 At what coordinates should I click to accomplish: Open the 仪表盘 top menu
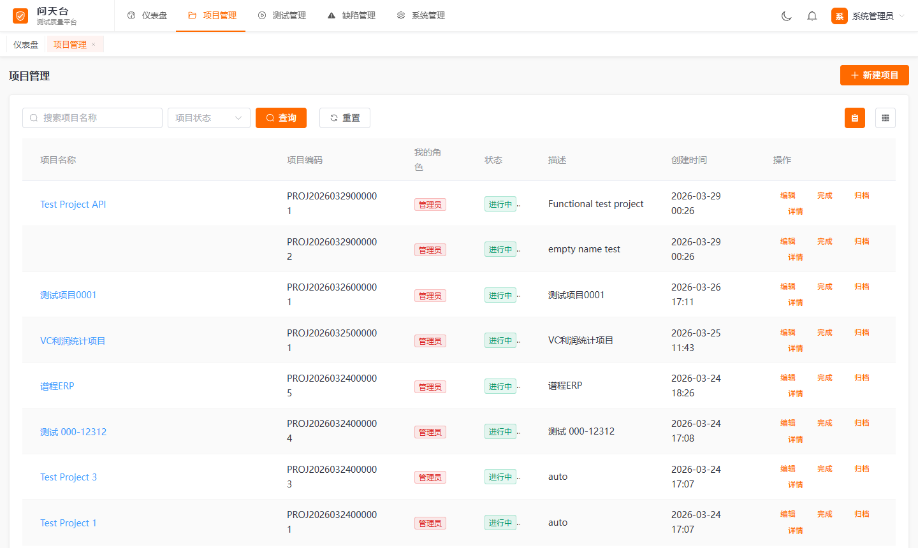(147, 15)
